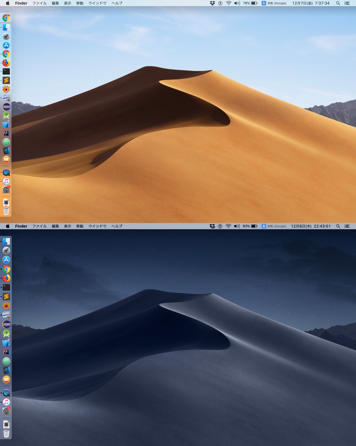Open Sublime Text in the light-mode dock
The height and width of the screenshot is (446, 356).
[x=6, y=80]
